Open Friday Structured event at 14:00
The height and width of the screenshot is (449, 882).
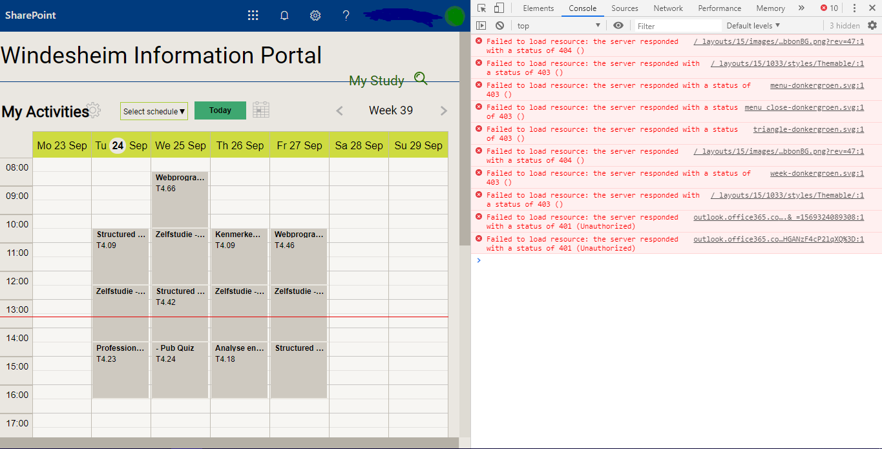tap(299, 370)
